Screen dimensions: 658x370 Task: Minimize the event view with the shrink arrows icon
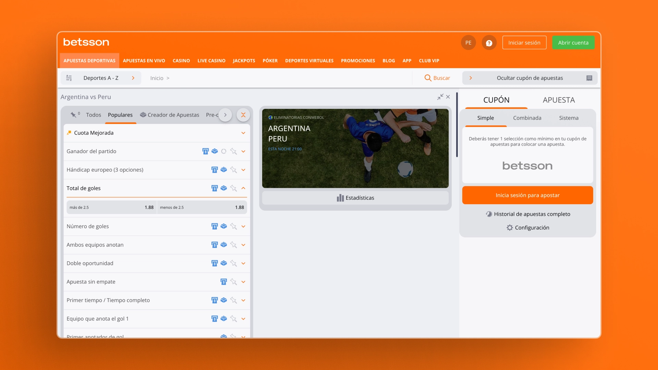point(440,97)
